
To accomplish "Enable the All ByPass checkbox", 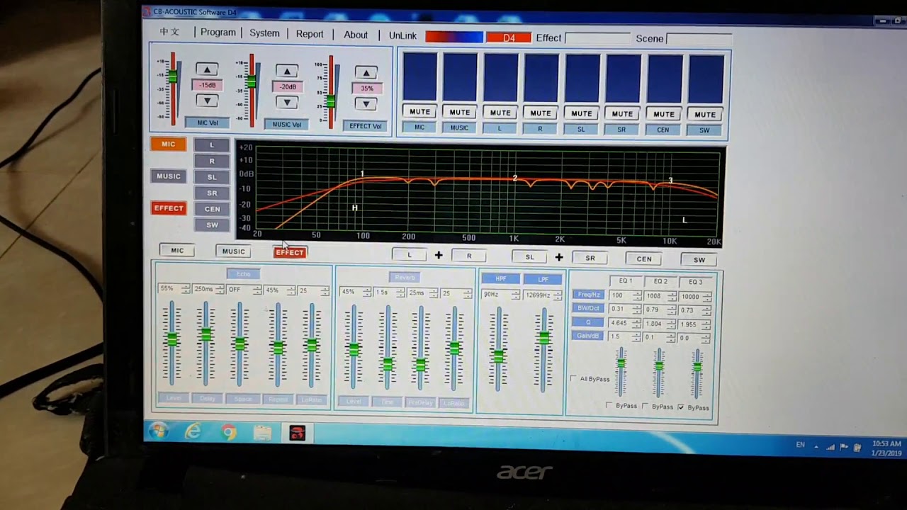I will [573, 379].
